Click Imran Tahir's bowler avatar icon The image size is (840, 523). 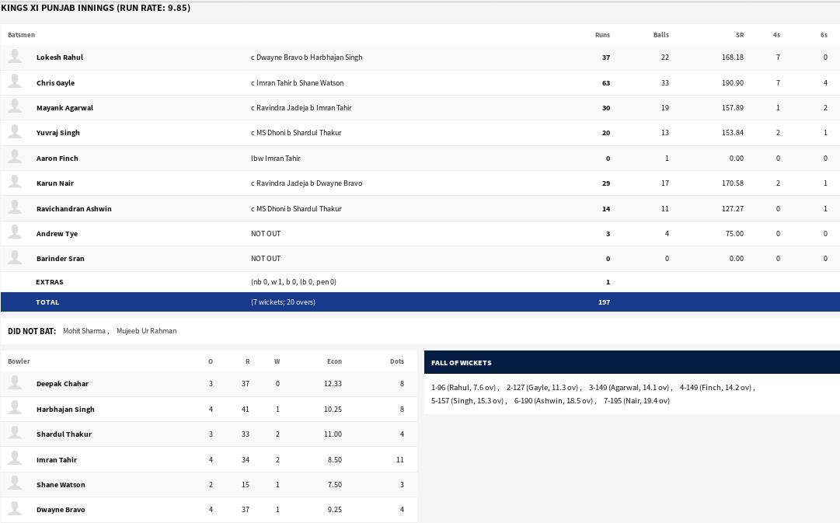click(x=15, y=458)
